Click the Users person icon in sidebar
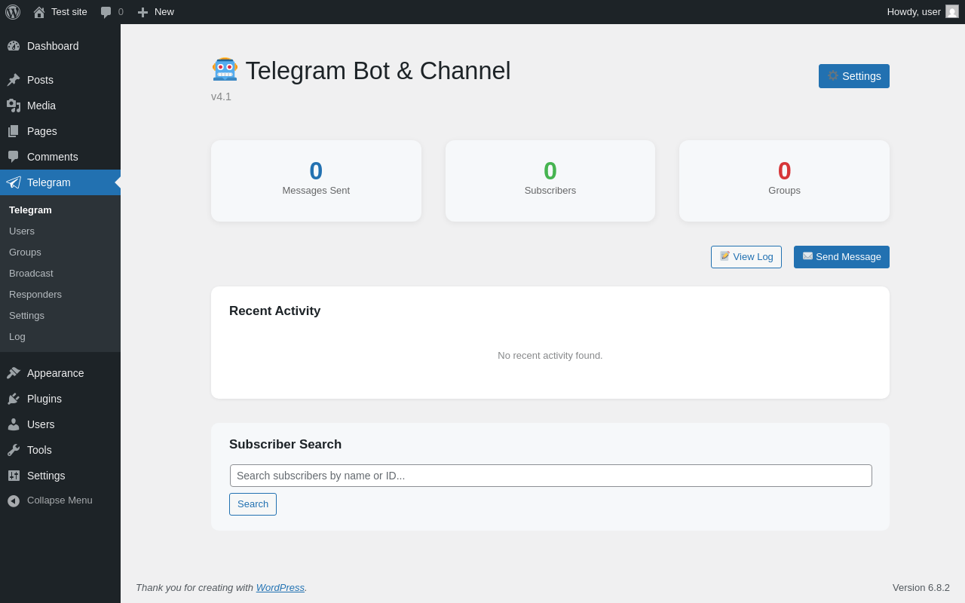This screenshot has width=965, height=603. pyautogui.click(x=14, y=424)
